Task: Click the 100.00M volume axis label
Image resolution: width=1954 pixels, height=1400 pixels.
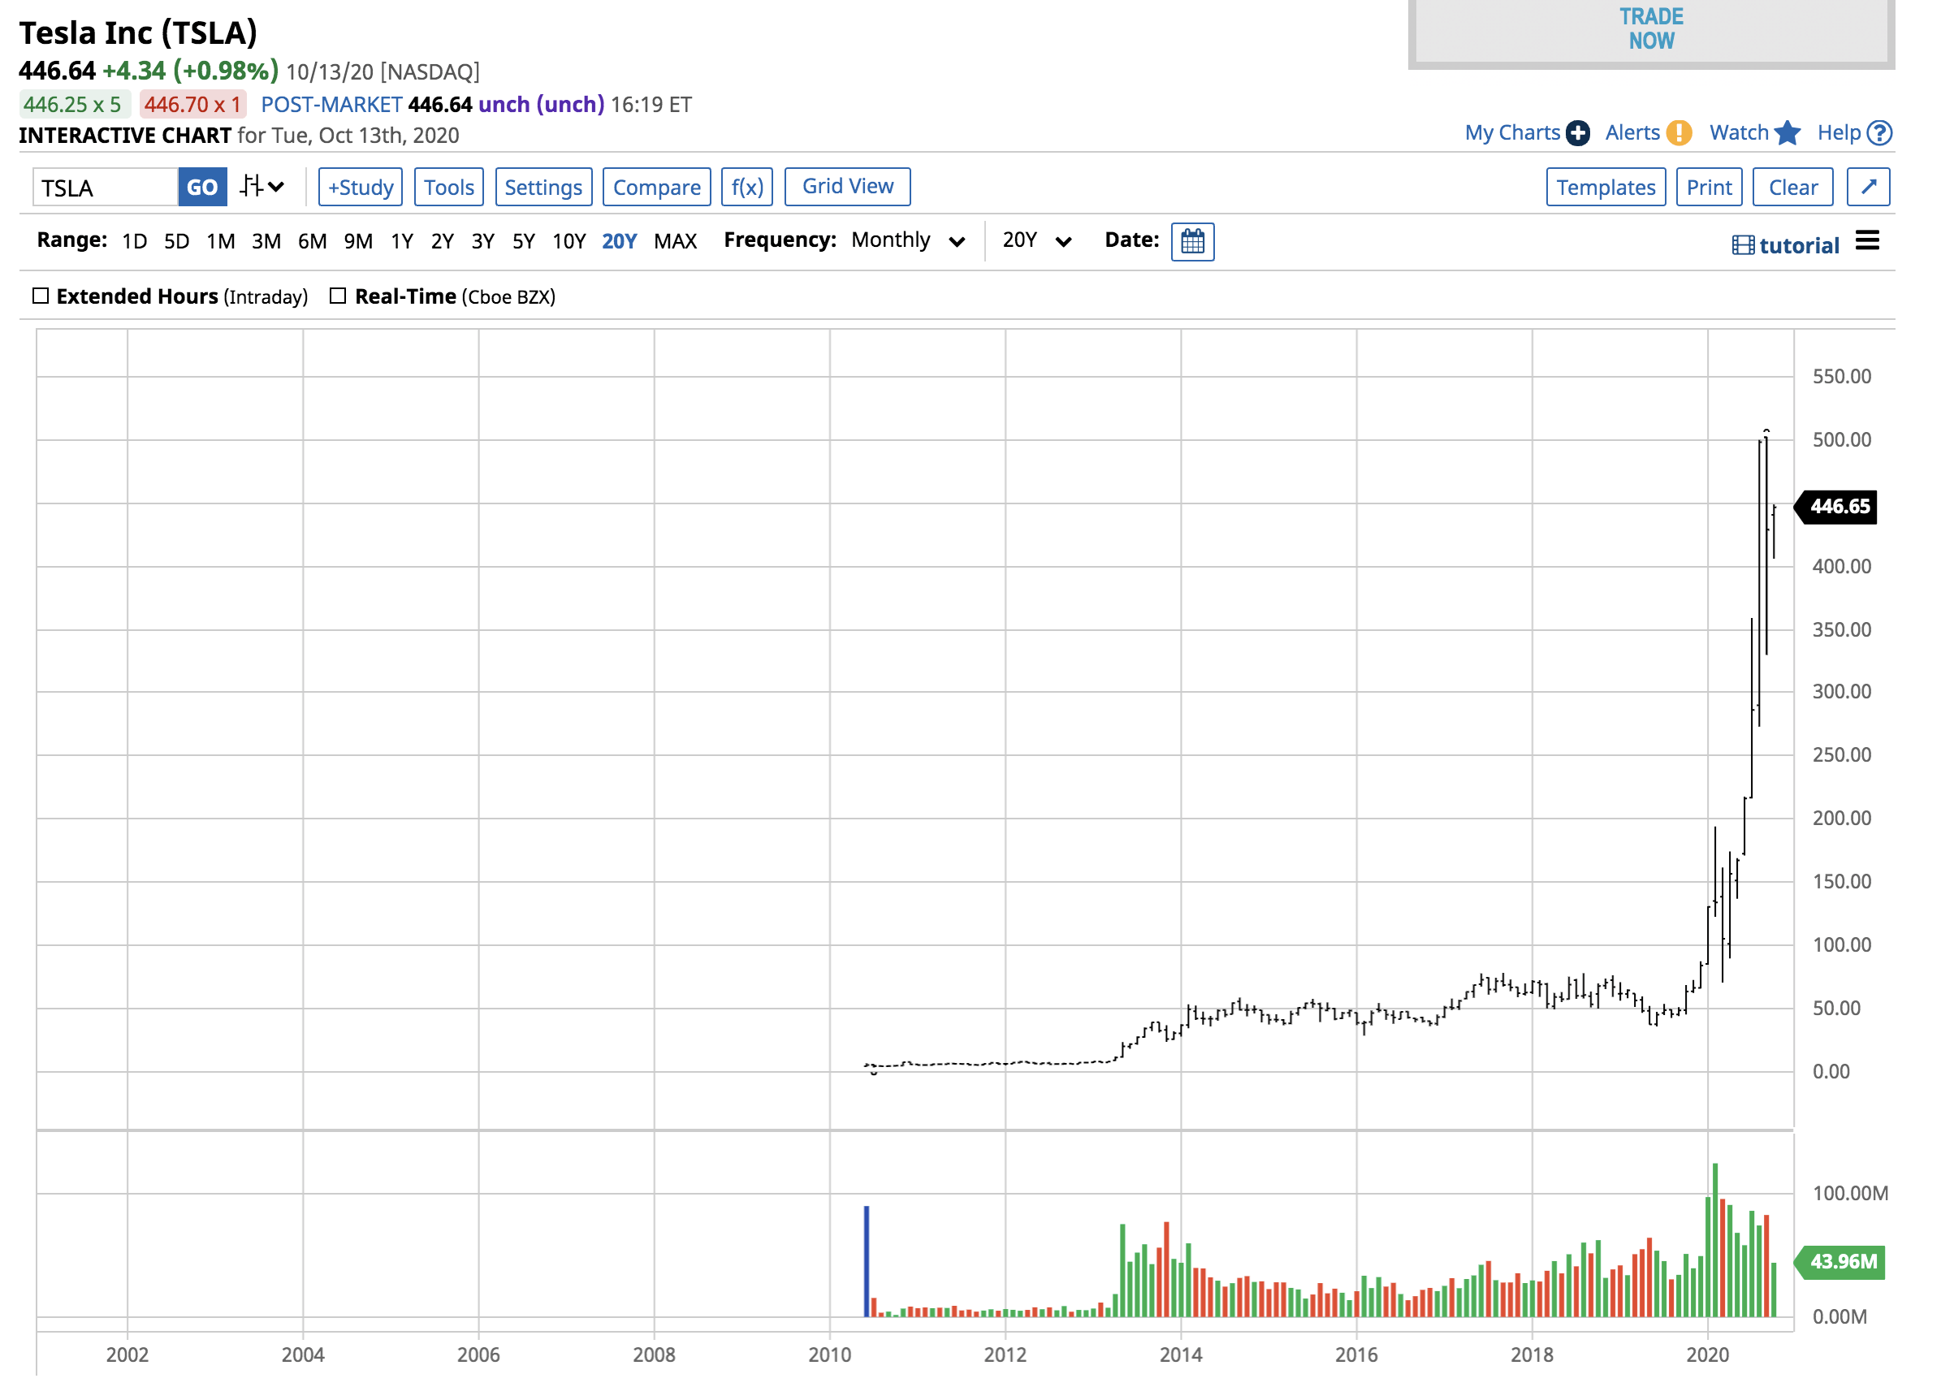Action: click(x=1850, y=1193)
